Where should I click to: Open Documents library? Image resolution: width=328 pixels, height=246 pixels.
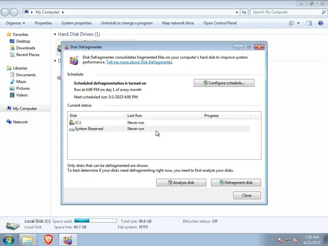coord(26,75)
